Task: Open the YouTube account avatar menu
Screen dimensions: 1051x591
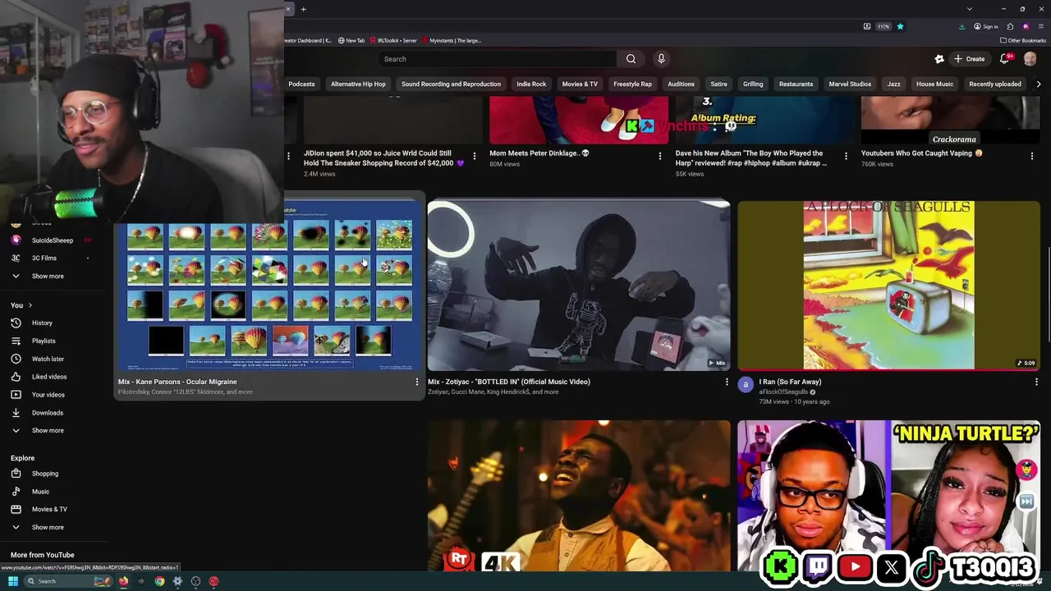Action: pyautogui.click(x=1030, y=59)
